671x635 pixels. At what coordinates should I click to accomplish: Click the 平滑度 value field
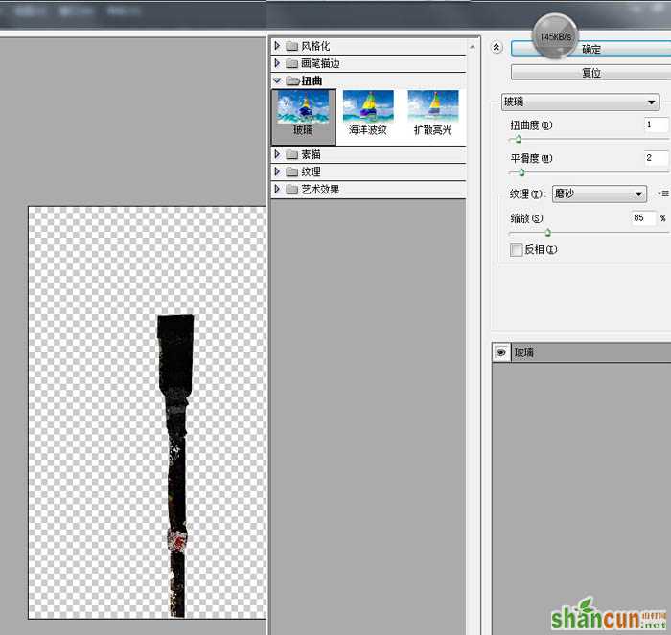coord(656,158)
